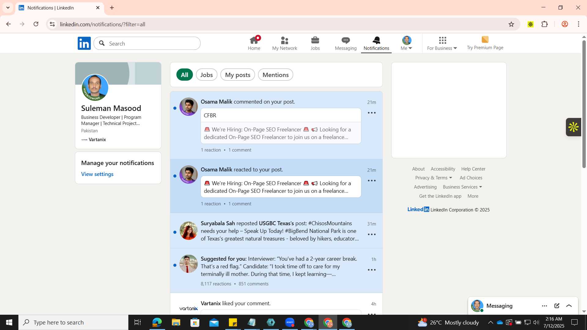Open Messaging chat icon
This screenshot has height=330, width=587.
(346, 43)
